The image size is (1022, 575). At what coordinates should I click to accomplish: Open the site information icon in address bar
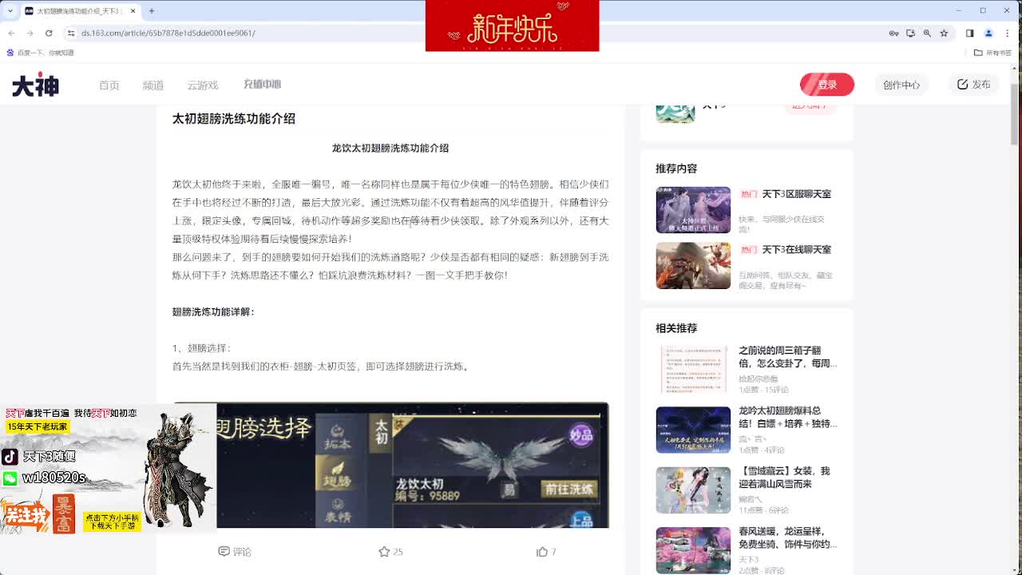click(x=72, y=33)
